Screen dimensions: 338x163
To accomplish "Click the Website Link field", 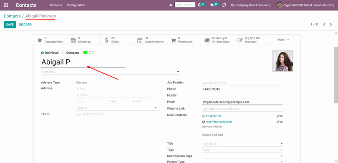I will click(x=242, y=109).
